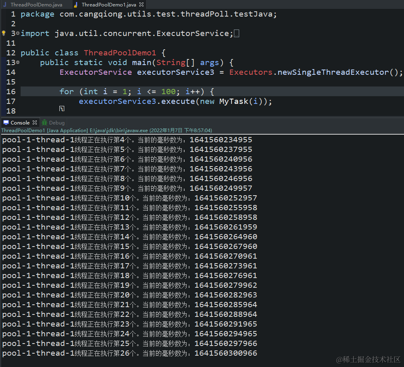Click console output line for task 第24个
The width and height of the screenshot is (404, 367).
130,334
